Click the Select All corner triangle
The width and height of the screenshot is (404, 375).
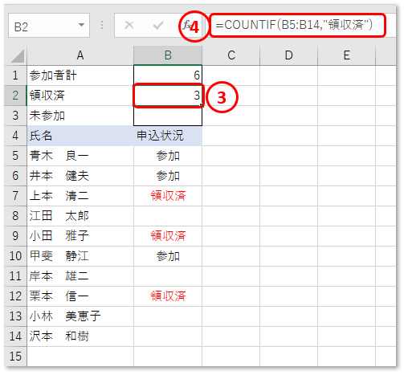pos(18,56)
